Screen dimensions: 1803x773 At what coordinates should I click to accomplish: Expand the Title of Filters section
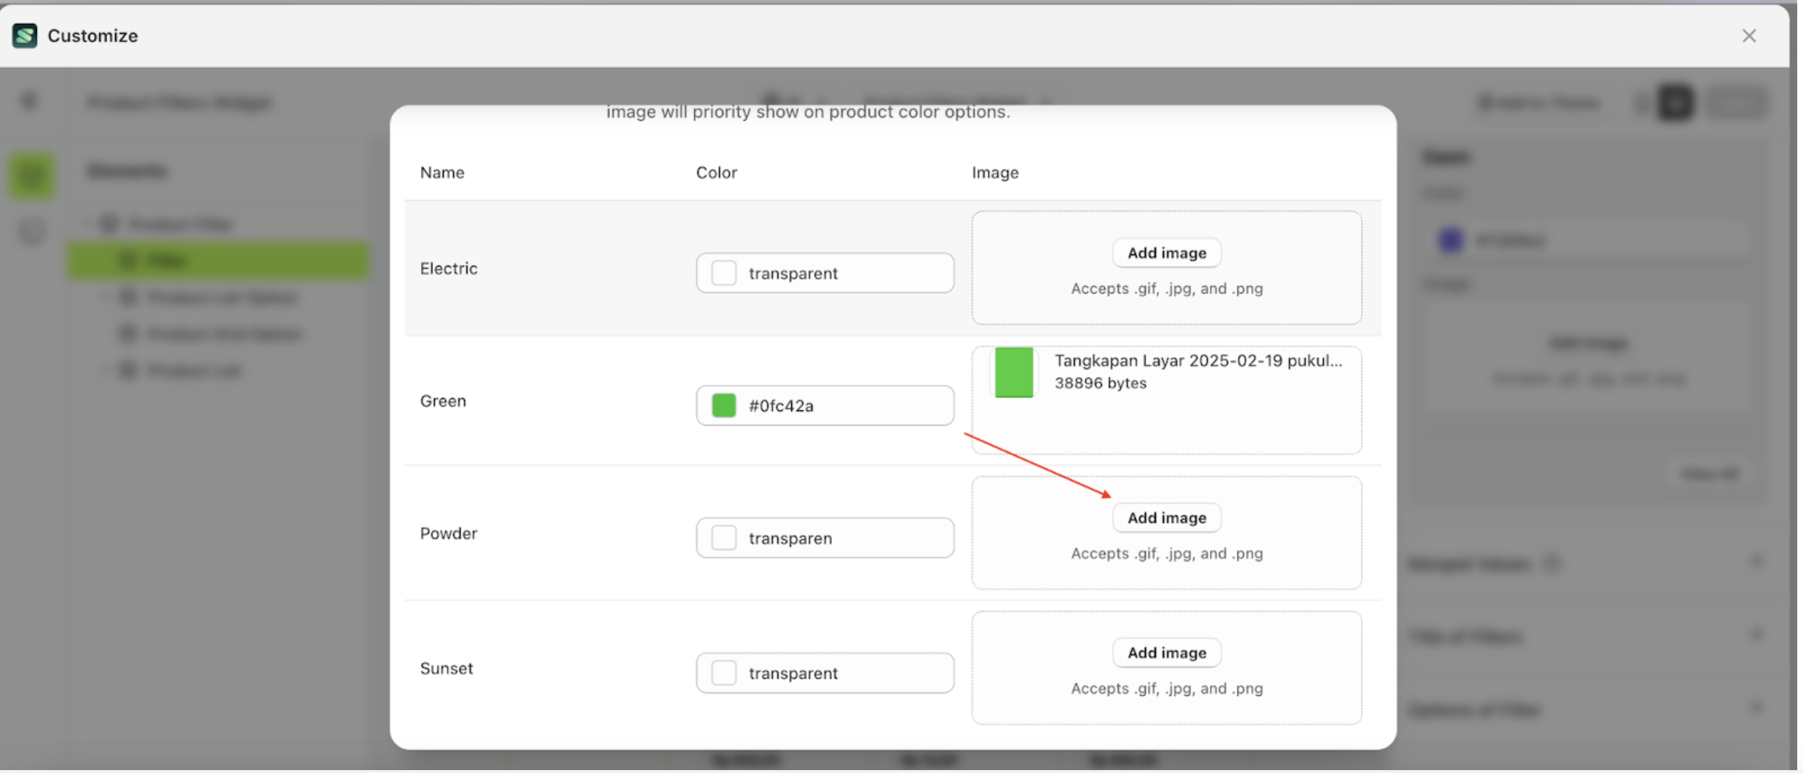pyautogui.click(x=1755, y=635)
